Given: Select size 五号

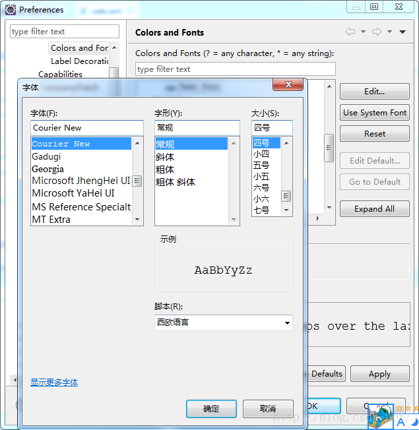Looking at the screenshot, I should 267,166.
